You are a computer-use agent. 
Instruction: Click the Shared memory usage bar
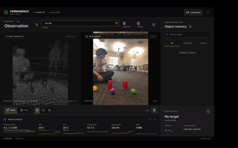click(20, 130)
